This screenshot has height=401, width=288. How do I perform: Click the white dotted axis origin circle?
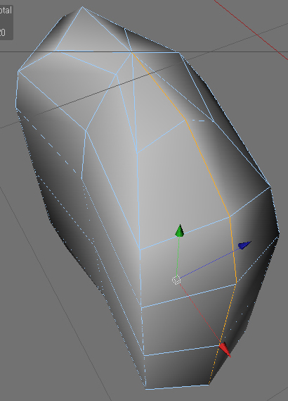tap(176, 280)
